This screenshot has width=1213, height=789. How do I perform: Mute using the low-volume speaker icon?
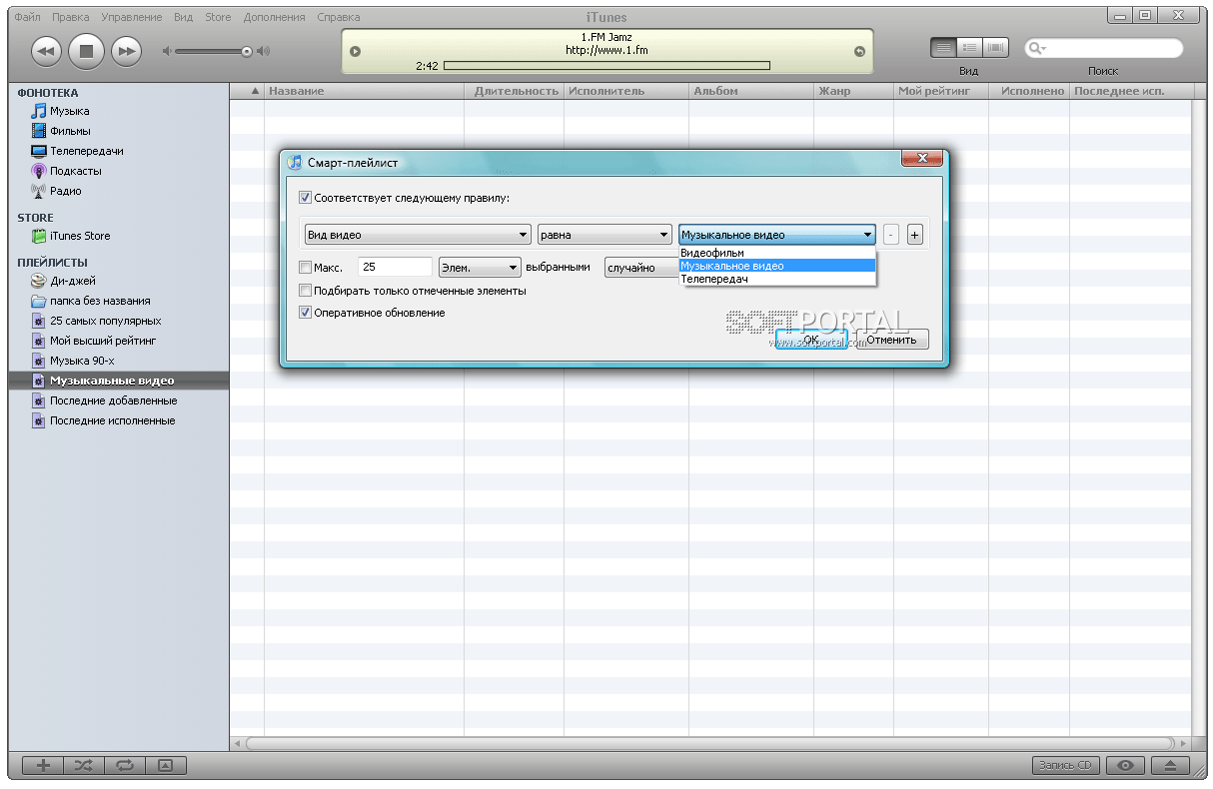167,51
